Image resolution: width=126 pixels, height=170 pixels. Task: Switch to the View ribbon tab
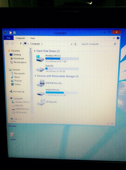[x=32, y=38]
